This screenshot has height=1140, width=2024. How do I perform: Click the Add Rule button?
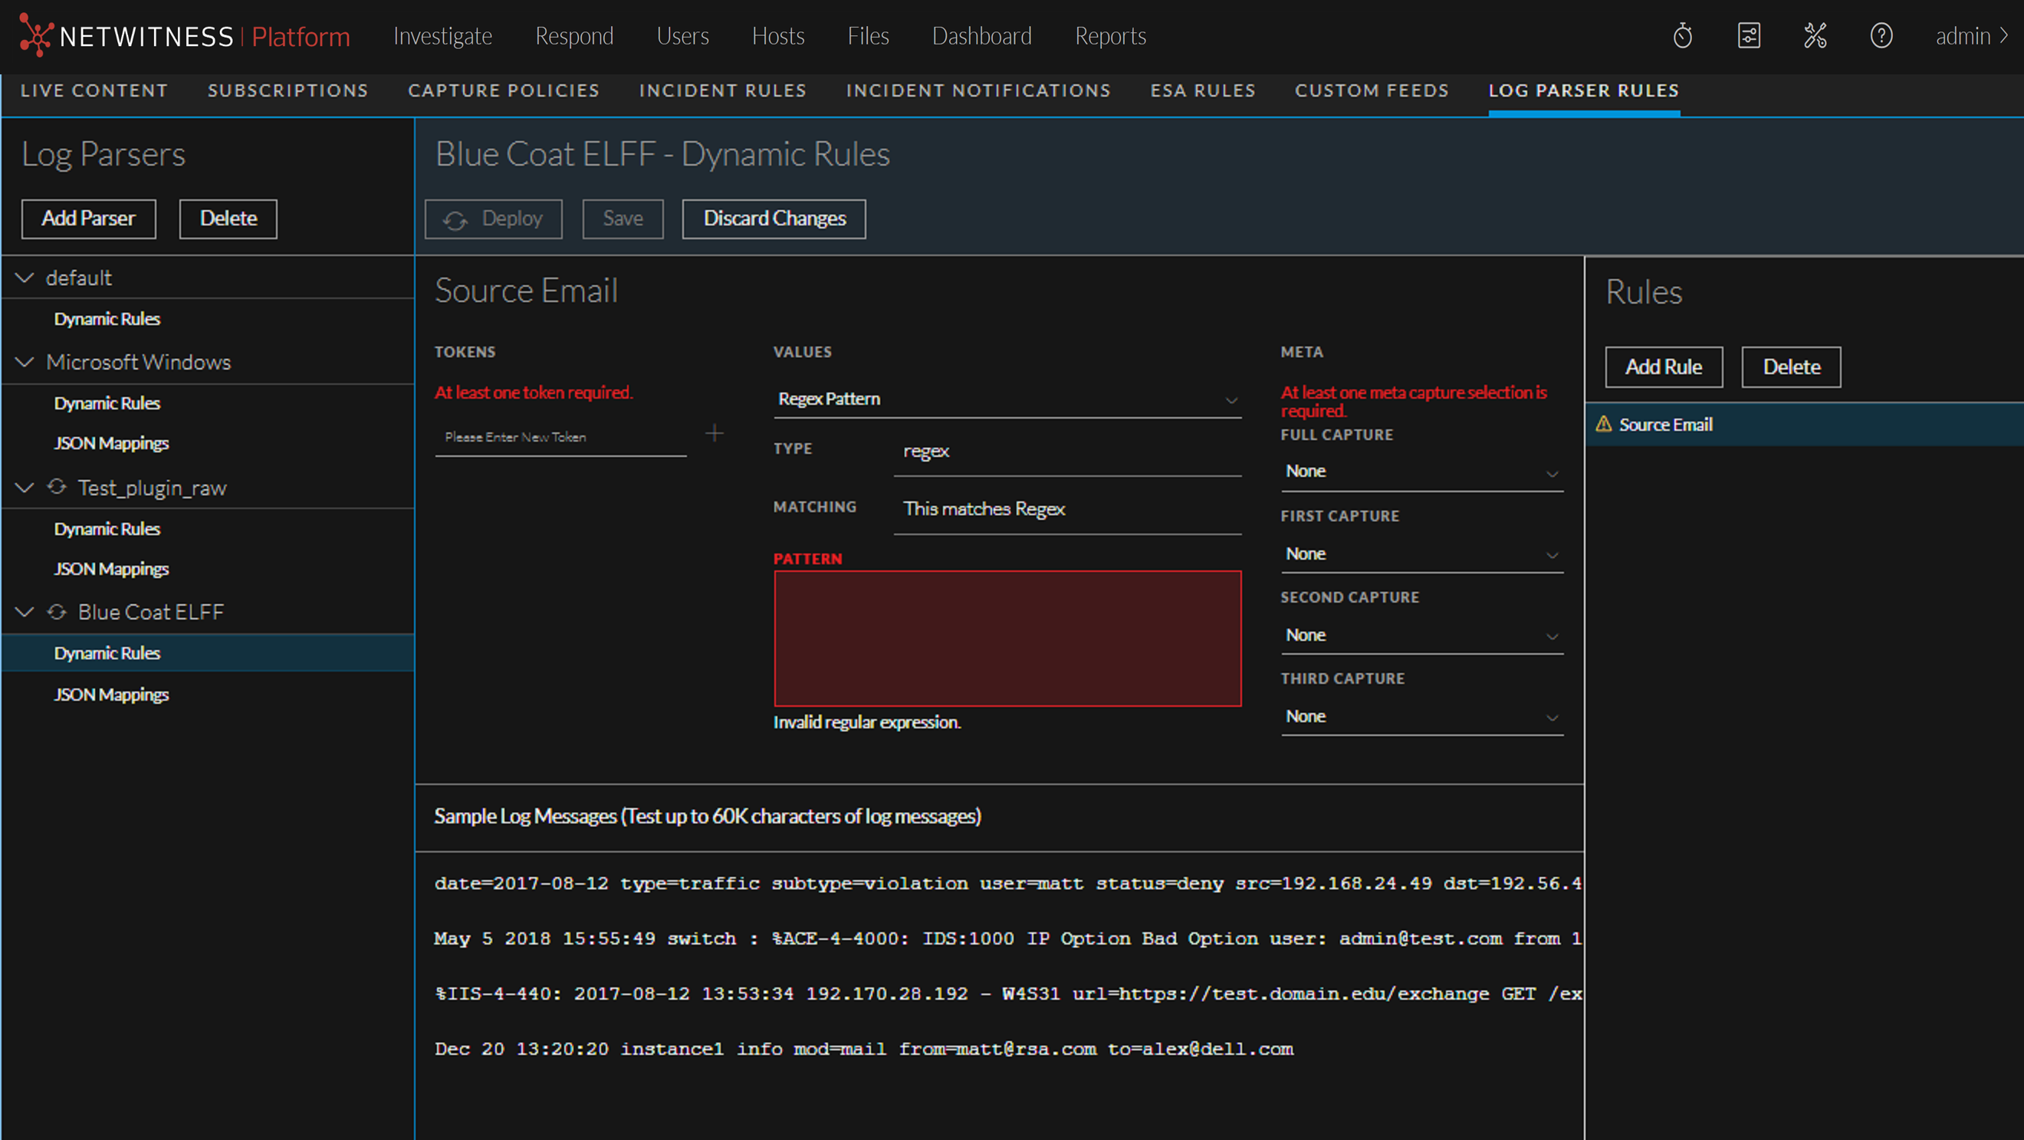click(1664, 367)
